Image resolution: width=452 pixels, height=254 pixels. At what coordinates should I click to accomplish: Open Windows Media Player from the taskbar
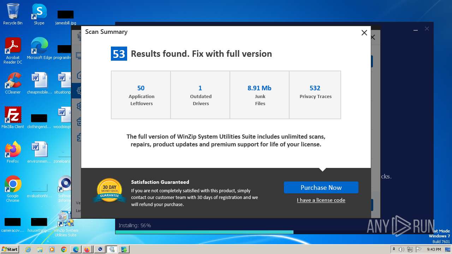click(52, 249)
